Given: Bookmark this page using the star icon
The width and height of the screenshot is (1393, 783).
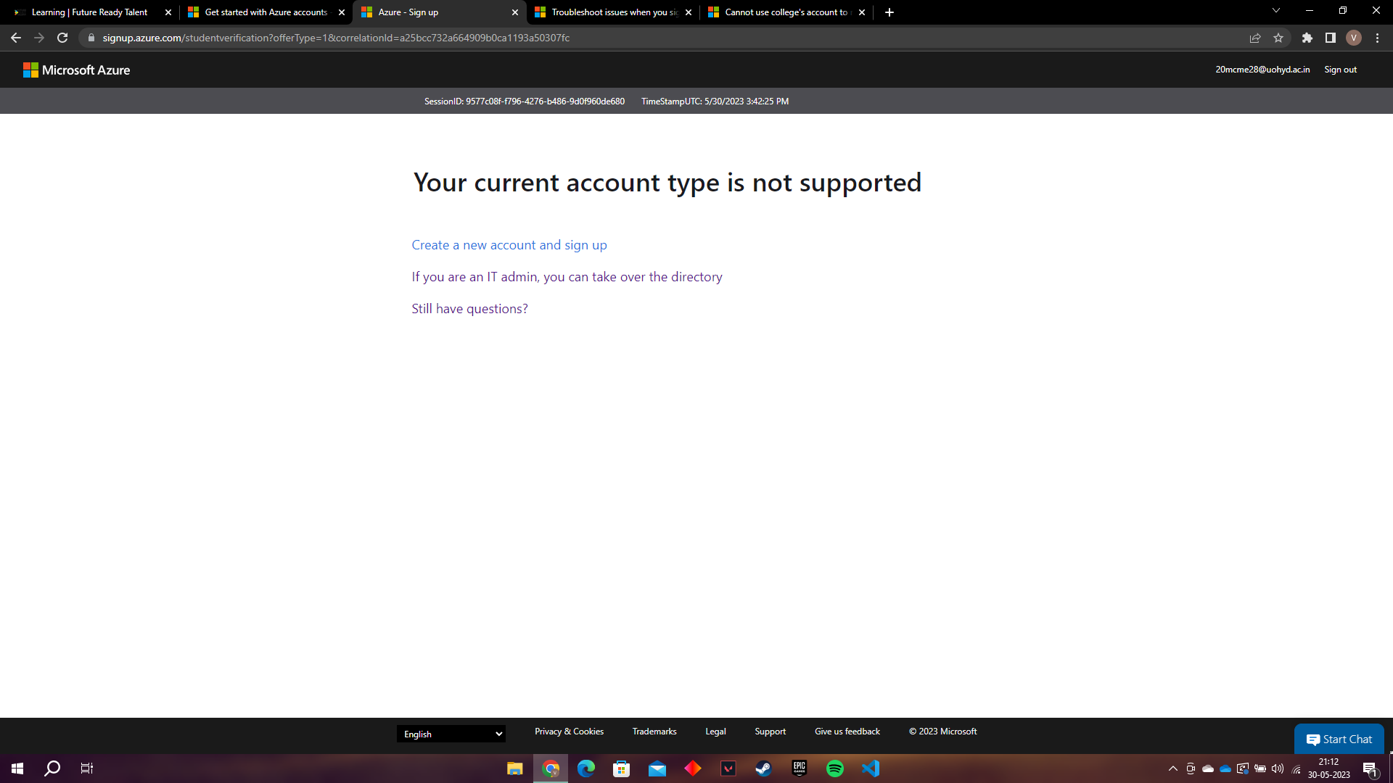Looking at the screenshot, I should 1279,38.
